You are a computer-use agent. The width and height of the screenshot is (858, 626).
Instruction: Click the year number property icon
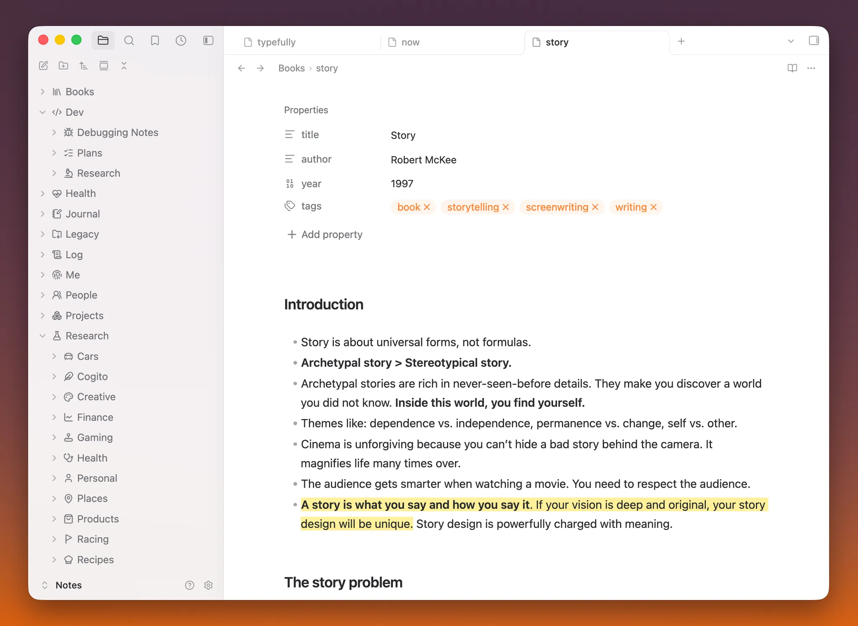pos(289,184)
